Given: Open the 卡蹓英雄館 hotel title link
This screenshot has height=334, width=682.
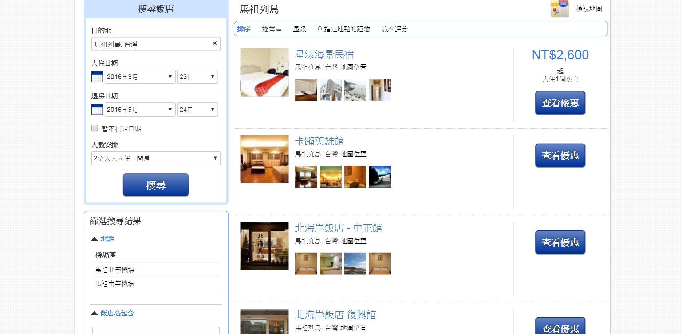Looking at the screenshot, I should (x=319, y=141).
